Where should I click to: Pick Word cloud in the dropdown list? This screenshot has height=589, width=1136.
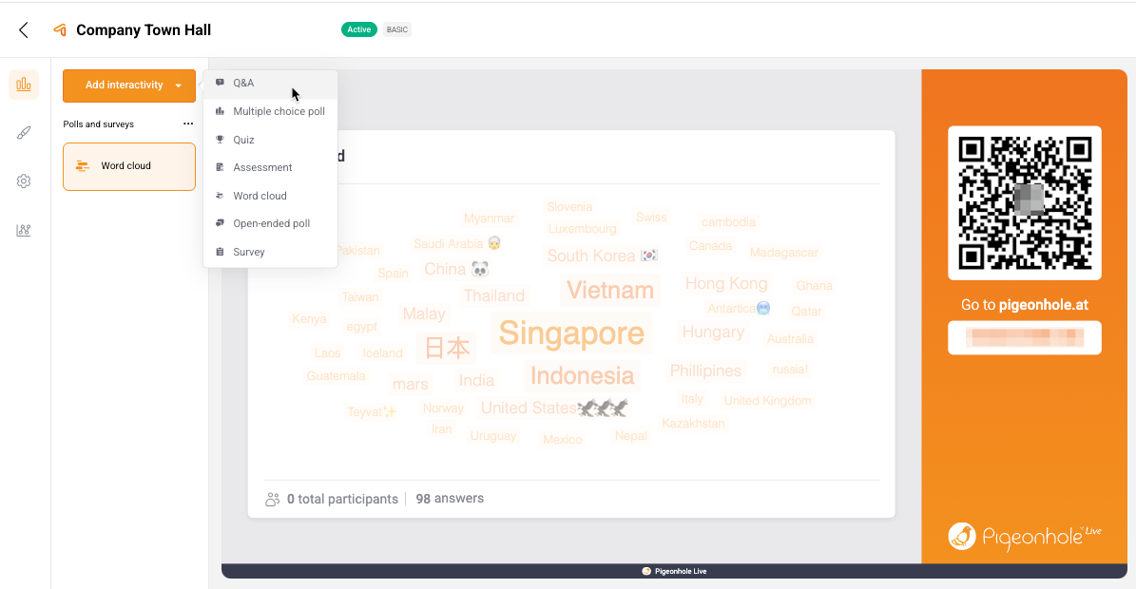coord(260,196)
